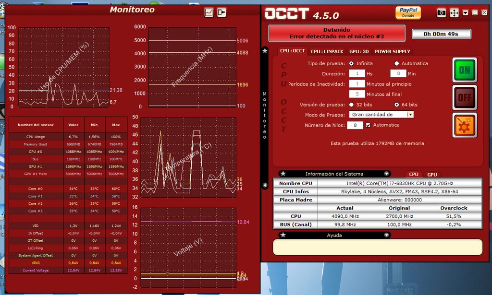The image size is (492, 295).
Task: Select the Core #0 sensor row
Action: tap(68, 189)
